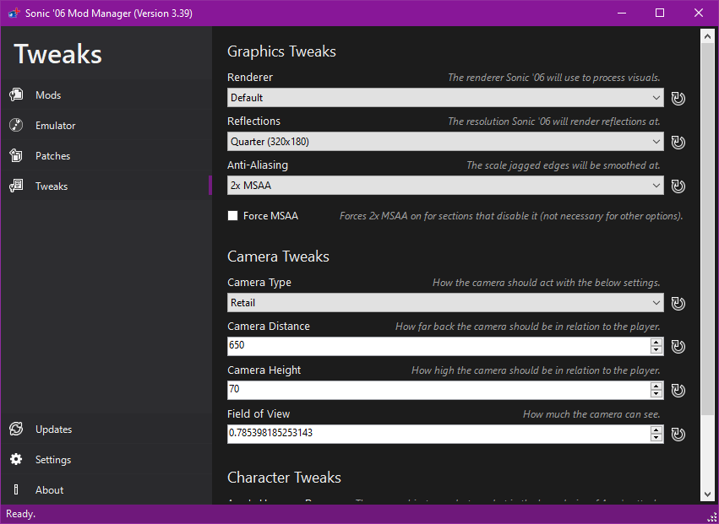
Task: Click the Renderer description text
Action: [554, 78]
